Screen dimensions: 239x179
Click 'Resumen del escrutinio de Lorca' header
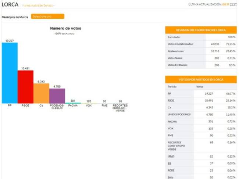tap(201, 30)
